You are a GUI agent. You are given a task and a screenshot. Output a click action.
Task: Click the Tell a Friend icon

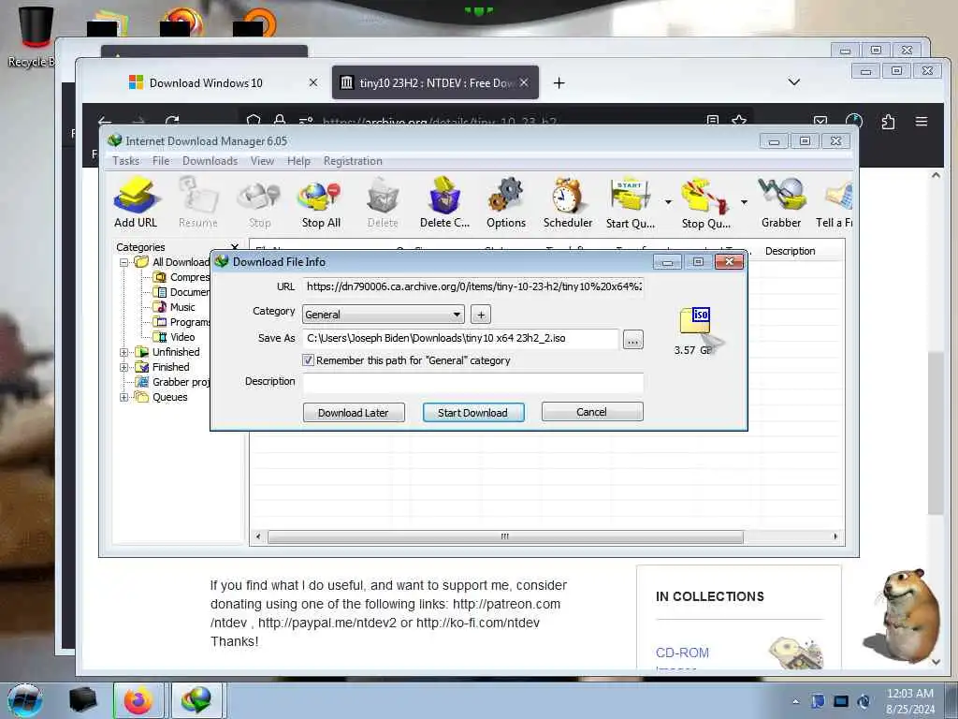pos(835,202)
